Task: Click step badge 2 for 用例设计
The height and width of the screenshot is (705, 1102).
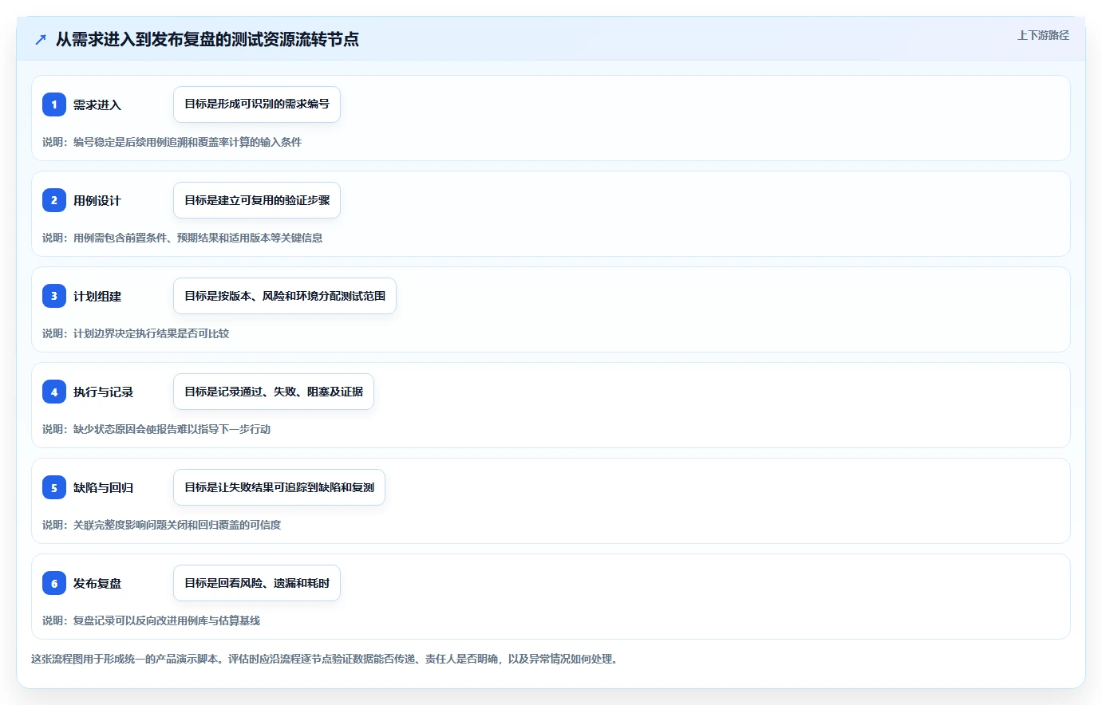Action: [x=54, y=200]
